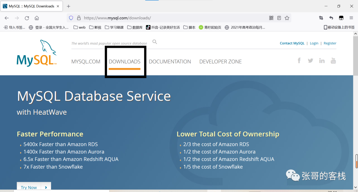Click '5400x Faster than Amazon RDS' text
Viewport: 358px width, 192px height.
click(x=61, y=144)
